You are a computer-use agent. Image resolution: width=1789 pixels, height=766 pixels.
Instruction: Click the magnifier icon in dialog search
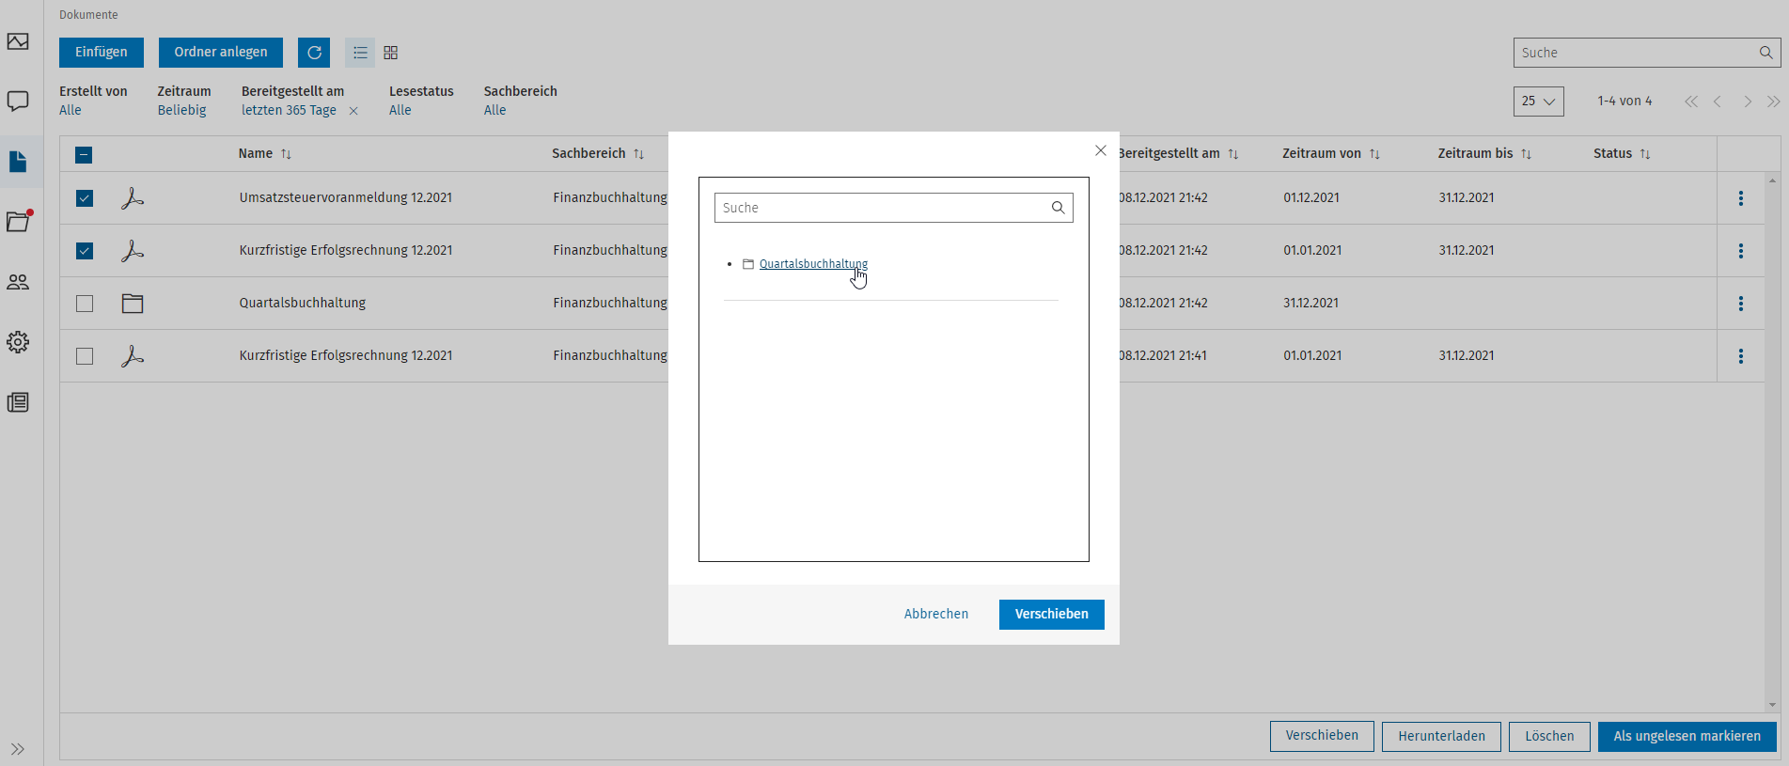[x=1058, y=208]
